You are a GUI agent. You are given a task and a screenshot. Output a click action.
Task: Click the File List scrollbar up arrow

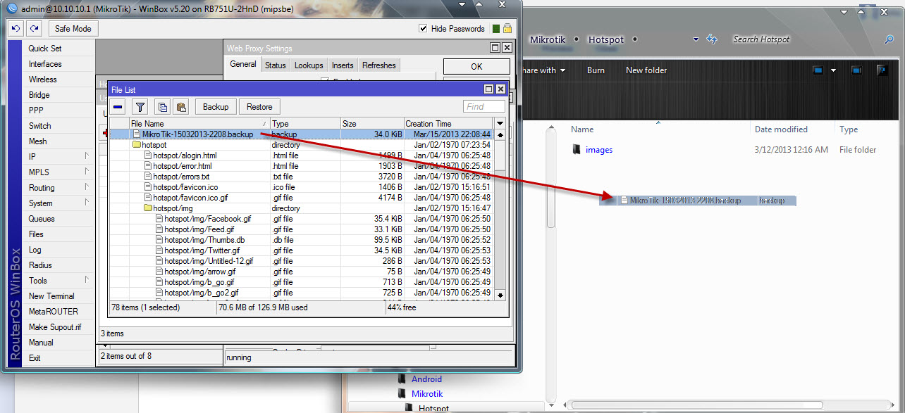click(500, 134)
